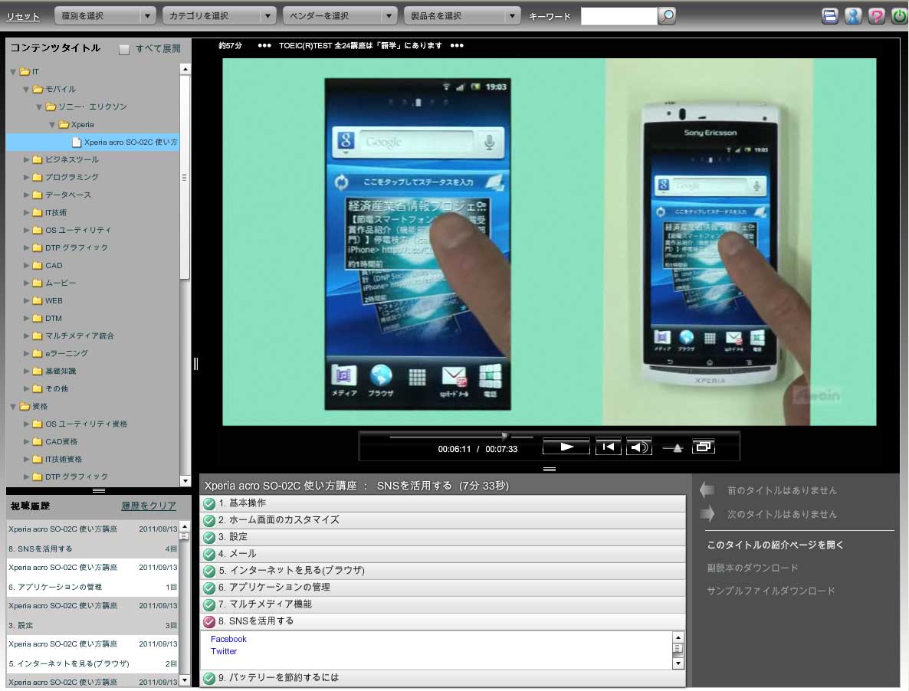
Task: Click the blue window list icon
Action: (829, 16)
